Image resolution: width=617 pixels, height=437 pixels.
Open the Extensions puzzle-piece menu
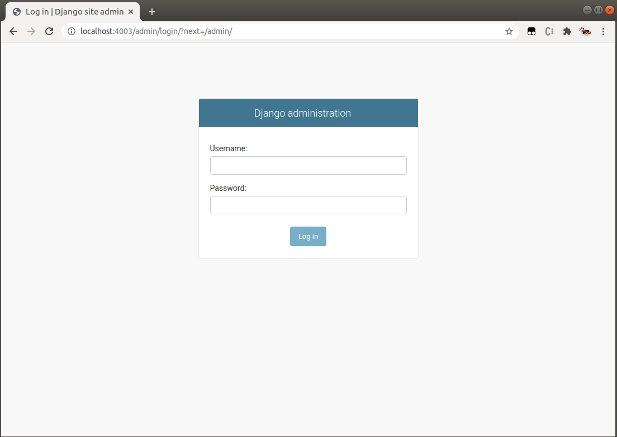[x=567, y=31]
